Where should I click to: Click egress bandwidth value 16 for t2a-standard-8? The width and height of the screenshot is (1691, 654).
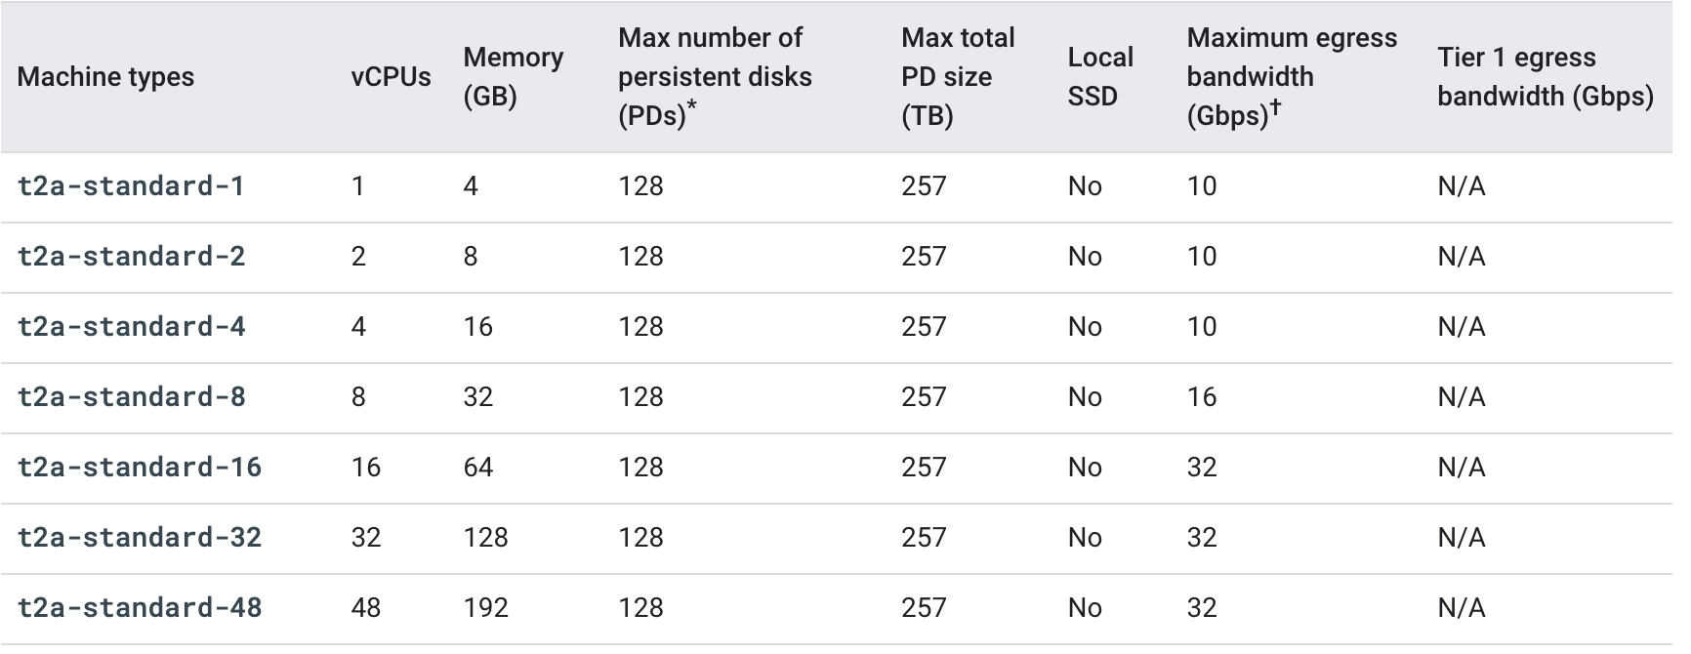1201,397
